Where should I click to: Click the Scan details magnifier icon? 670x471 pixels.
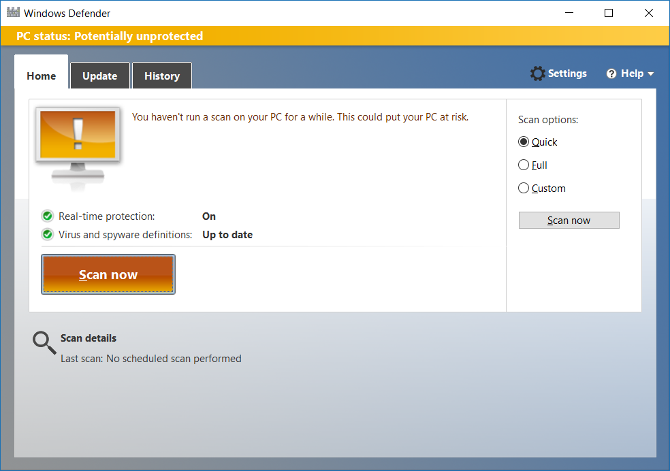click(44, 343)
